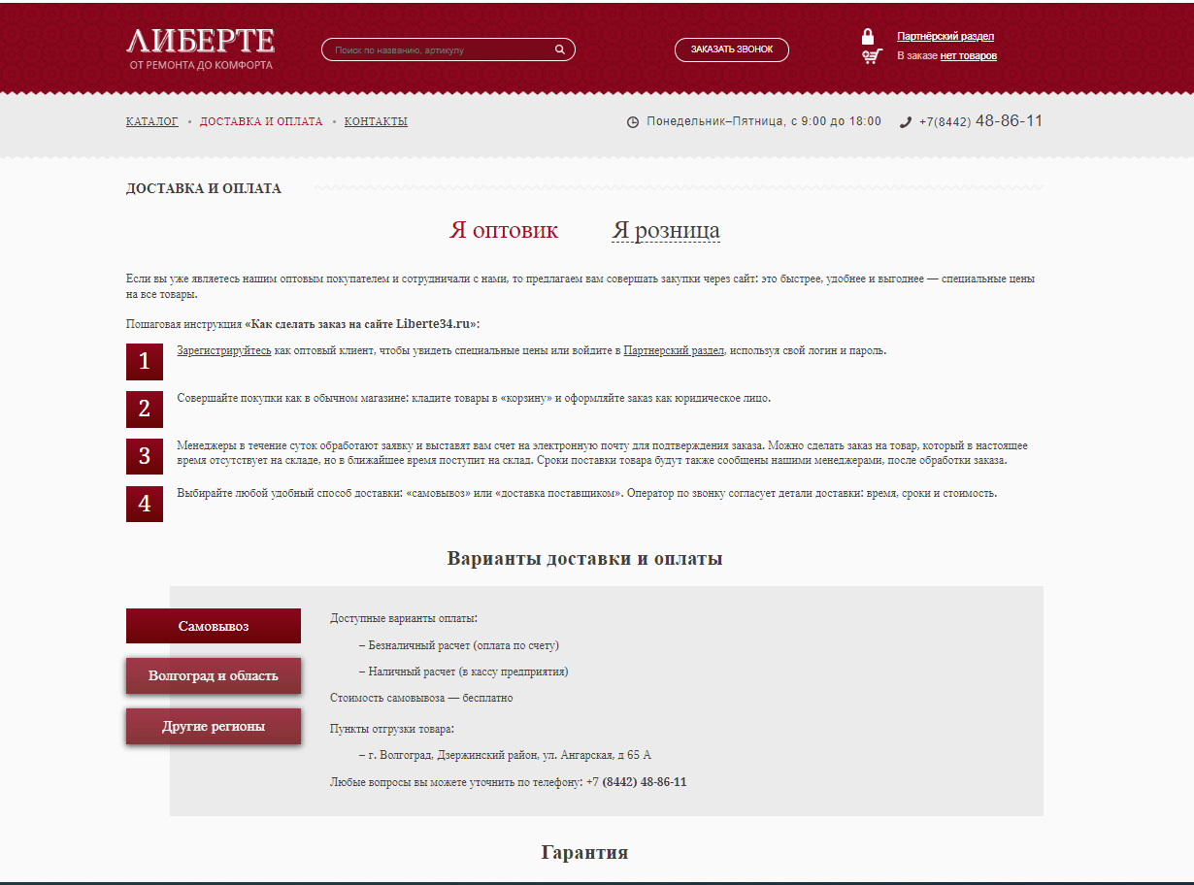The image size is (1194, 885).
Task: Click the Безналичный расчет payment line
Action: coord(459,645)
